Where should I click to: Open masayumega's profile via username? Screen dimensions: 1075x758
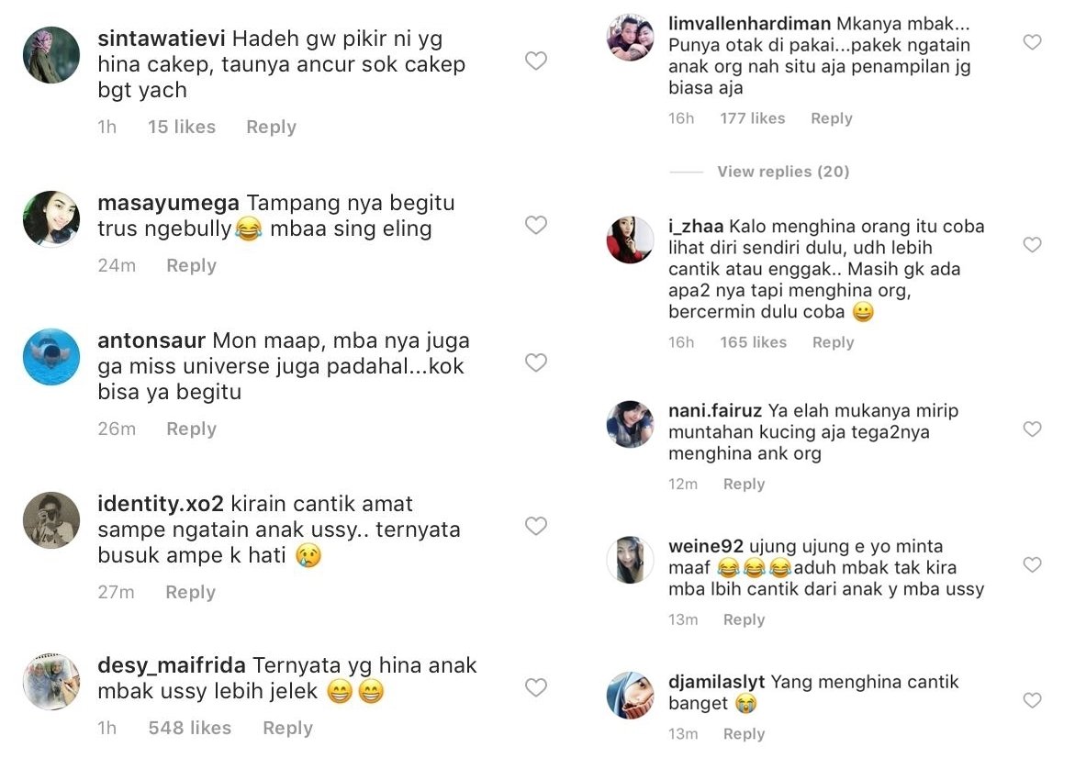(x=168, y=203)
